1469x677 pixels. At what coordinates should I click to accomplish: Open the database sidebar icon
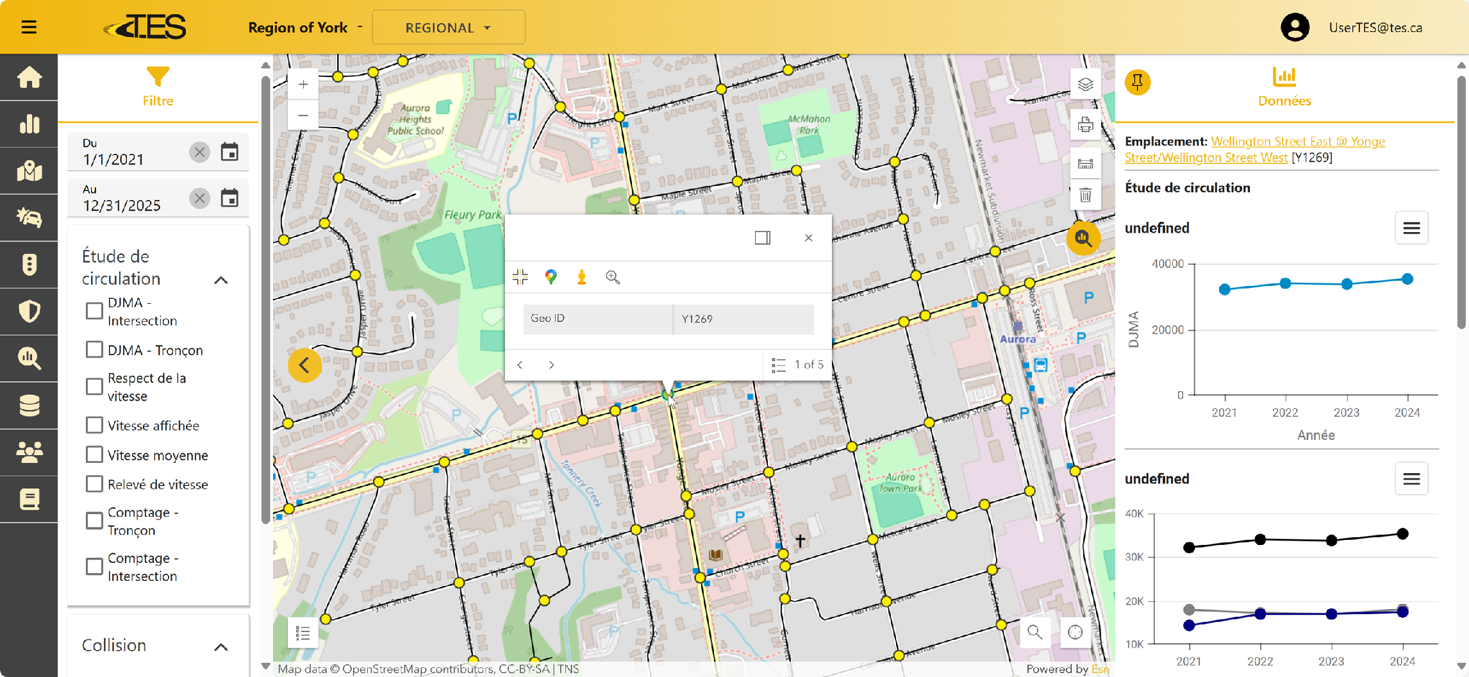coord(29,405)
